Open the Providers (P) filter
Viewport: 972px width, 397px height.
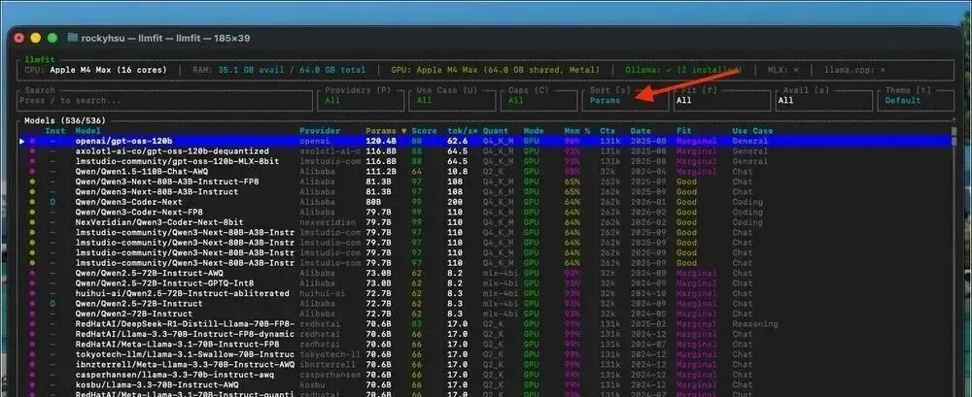tap(361, 100)
